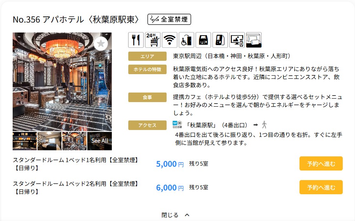Click the 全室禁煙 non-smoking badge
Viewport: 355px width, 221px height.
(169, 19)
